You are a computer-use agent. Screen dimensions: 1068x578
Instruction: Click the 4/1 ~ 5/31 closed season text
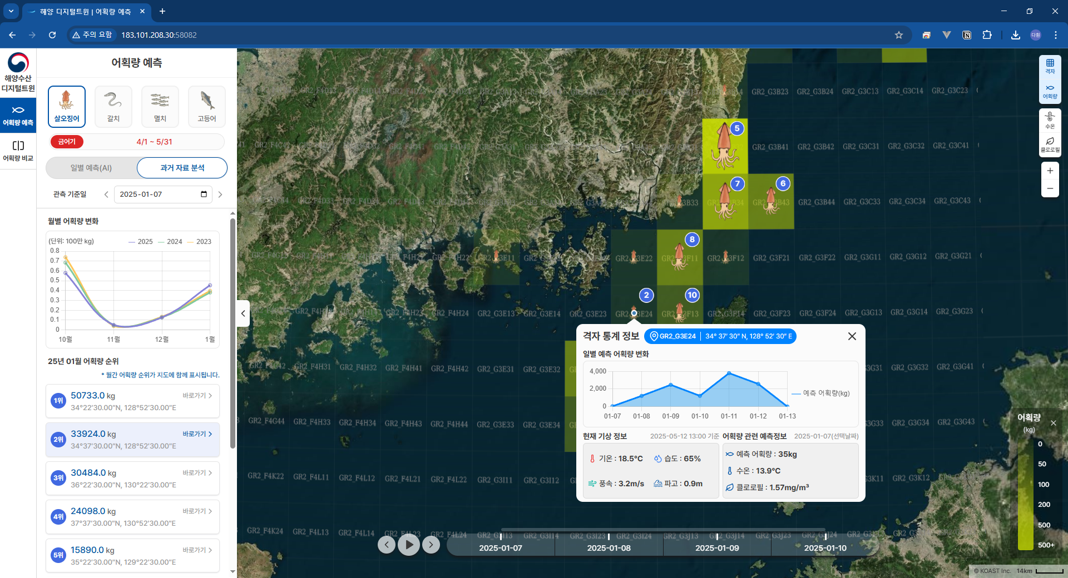[155, 142]
